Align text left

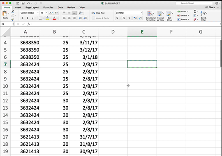click(64, 18)
